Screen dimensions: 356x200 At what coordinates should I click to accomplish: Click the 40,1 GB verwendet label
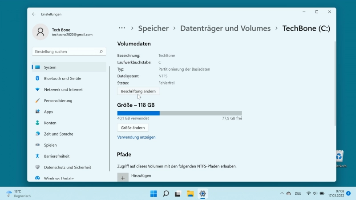click(x=133, y=118)
